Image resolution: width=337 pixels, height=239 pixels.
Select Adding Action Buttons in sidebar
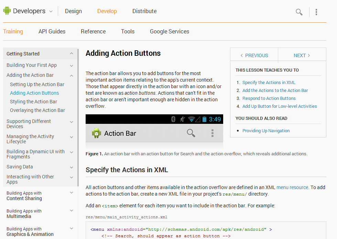[34, 93]
